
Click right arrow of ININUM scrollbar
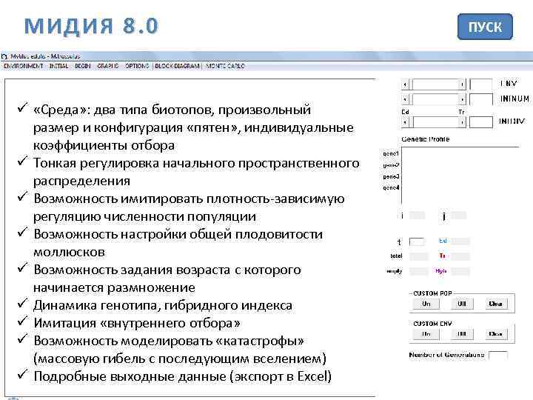462,99
